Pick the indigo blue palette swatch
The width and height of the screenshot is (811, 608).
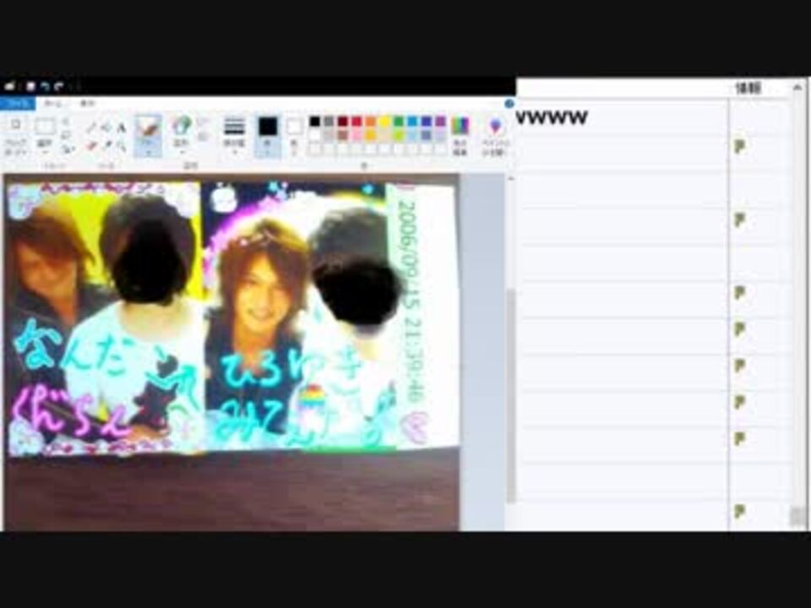426,122
